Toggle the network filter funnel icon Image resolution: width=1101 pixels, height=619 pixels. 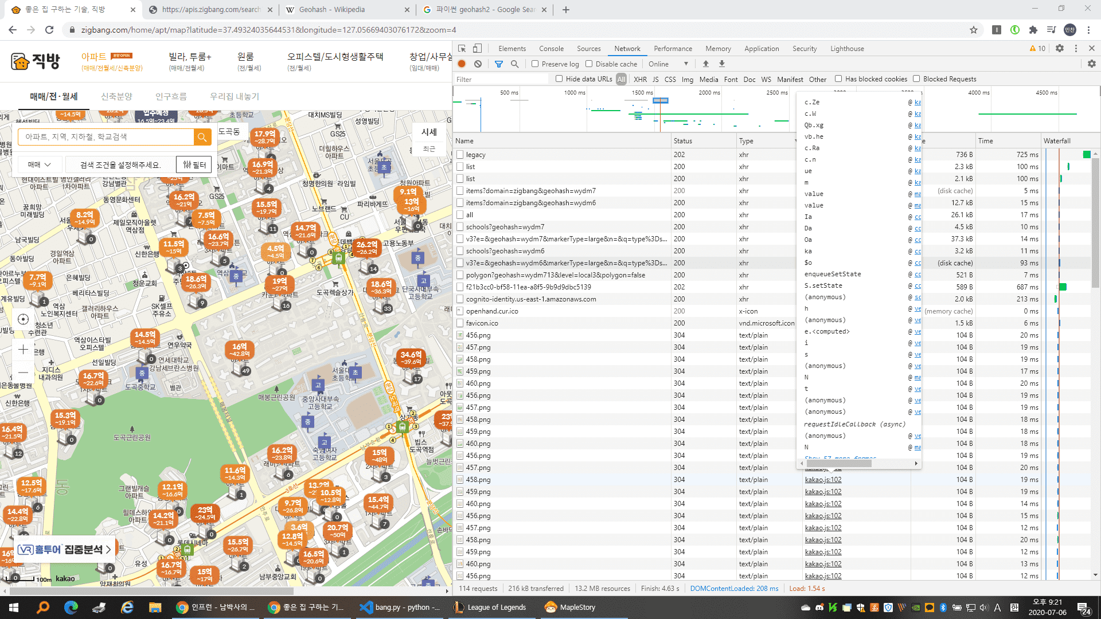pyautogui.click(x=498, y=64)
